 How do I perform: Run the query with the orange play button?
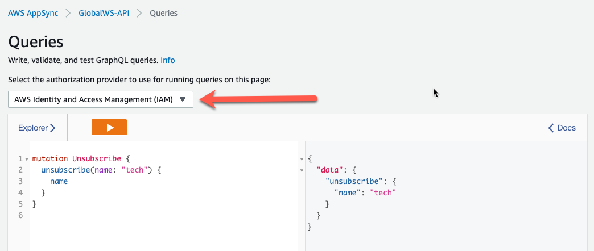click(x=109, y=127)
